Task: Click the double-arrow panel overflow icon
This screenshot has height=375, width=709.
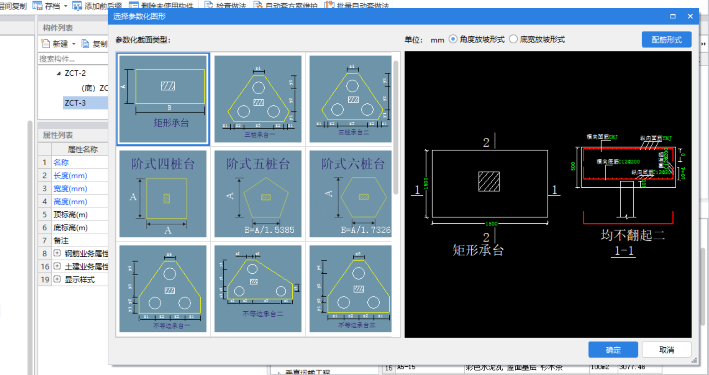Action: 704,44
